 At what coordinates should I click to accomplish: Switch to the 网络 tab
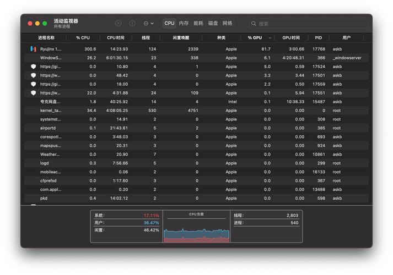[x=227, y=23]
